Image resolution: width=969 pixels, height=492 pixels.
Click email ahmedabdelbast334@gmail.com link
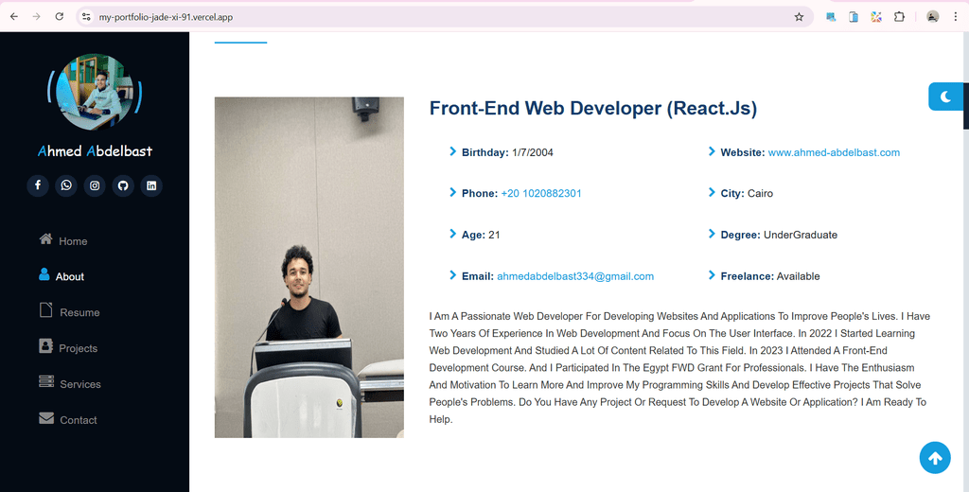pyautogui.click(x=575, y=276)
